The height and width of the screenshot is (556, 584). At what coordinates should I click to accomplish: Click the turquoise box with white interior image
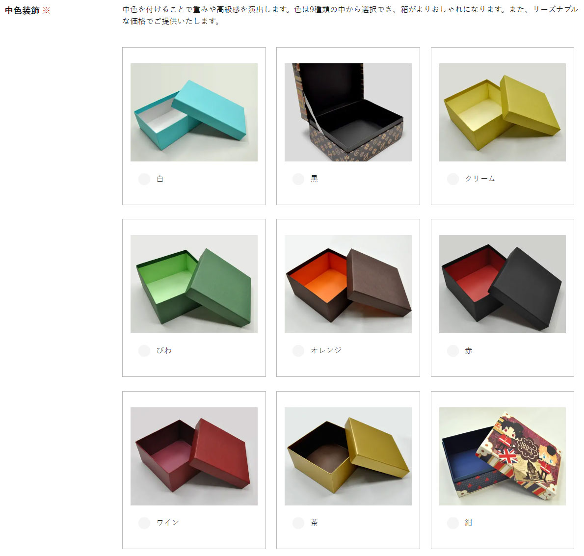[194, 112]
